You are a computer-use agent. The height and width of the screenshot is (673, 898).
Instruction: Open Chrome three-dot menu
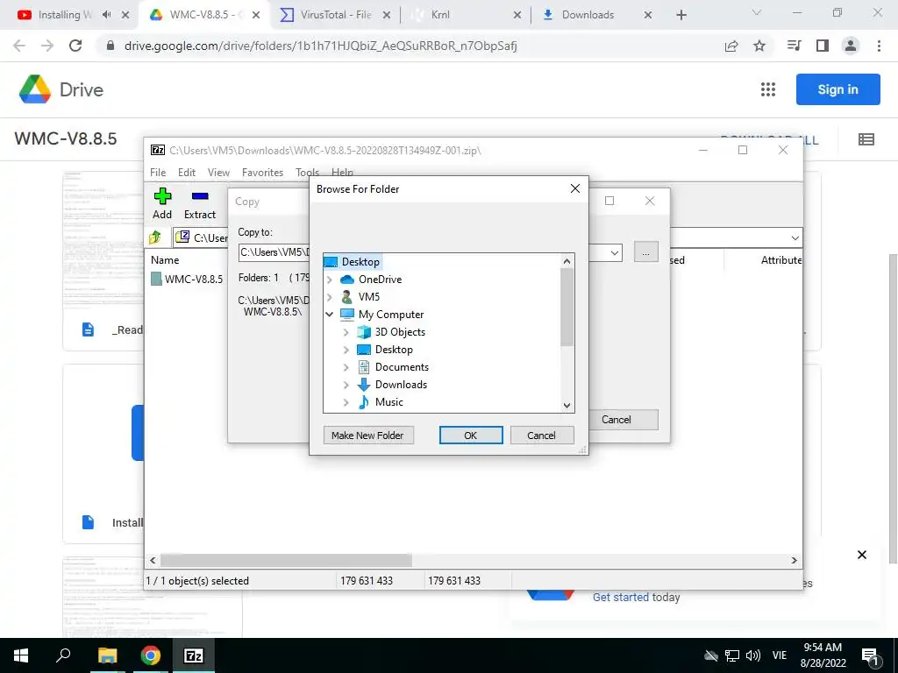pyautogui.click(x=879, y=46)
